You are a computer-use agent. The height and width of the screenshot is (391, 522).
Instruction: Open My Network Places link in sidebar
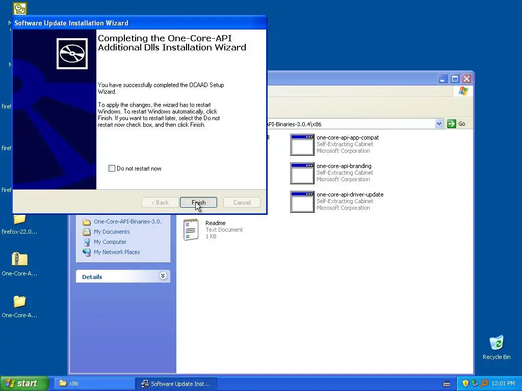click(x=117, y=252)
